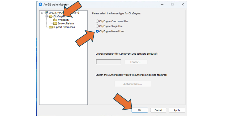Click the 'Launch the Authorization Wizard' label

click(x=131, y=75)
